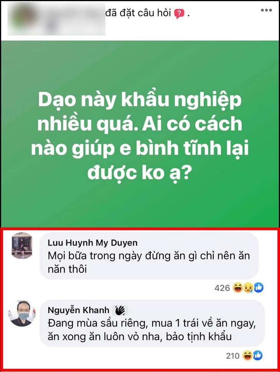Click the laughing reaction on Duyen's comment
Viewport: 280px width, 372px height.
(237, 288)
